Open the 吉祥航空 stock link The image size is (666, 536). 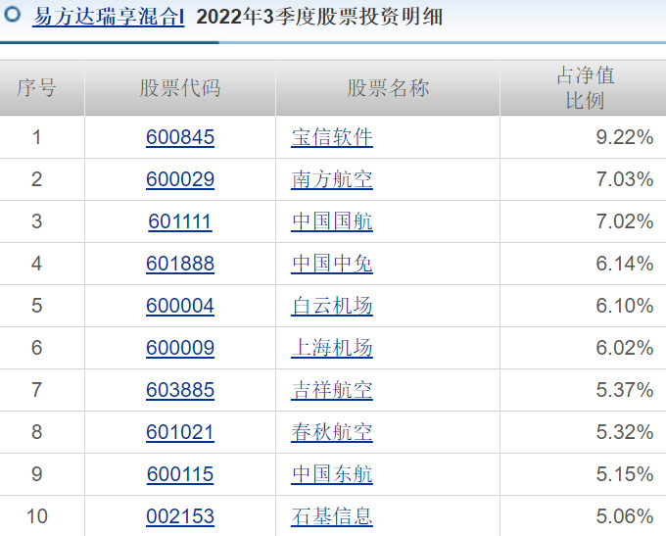tap(332, 390)
